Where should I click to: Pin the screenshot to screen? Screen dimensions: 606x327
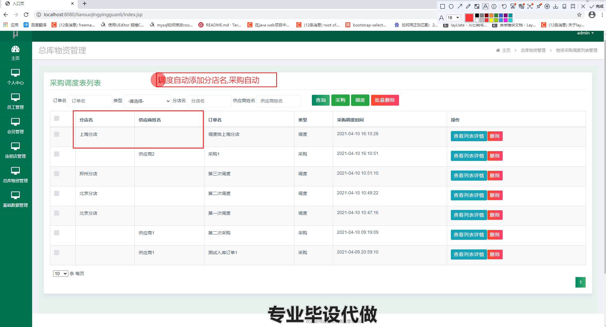tap(539, 6)
